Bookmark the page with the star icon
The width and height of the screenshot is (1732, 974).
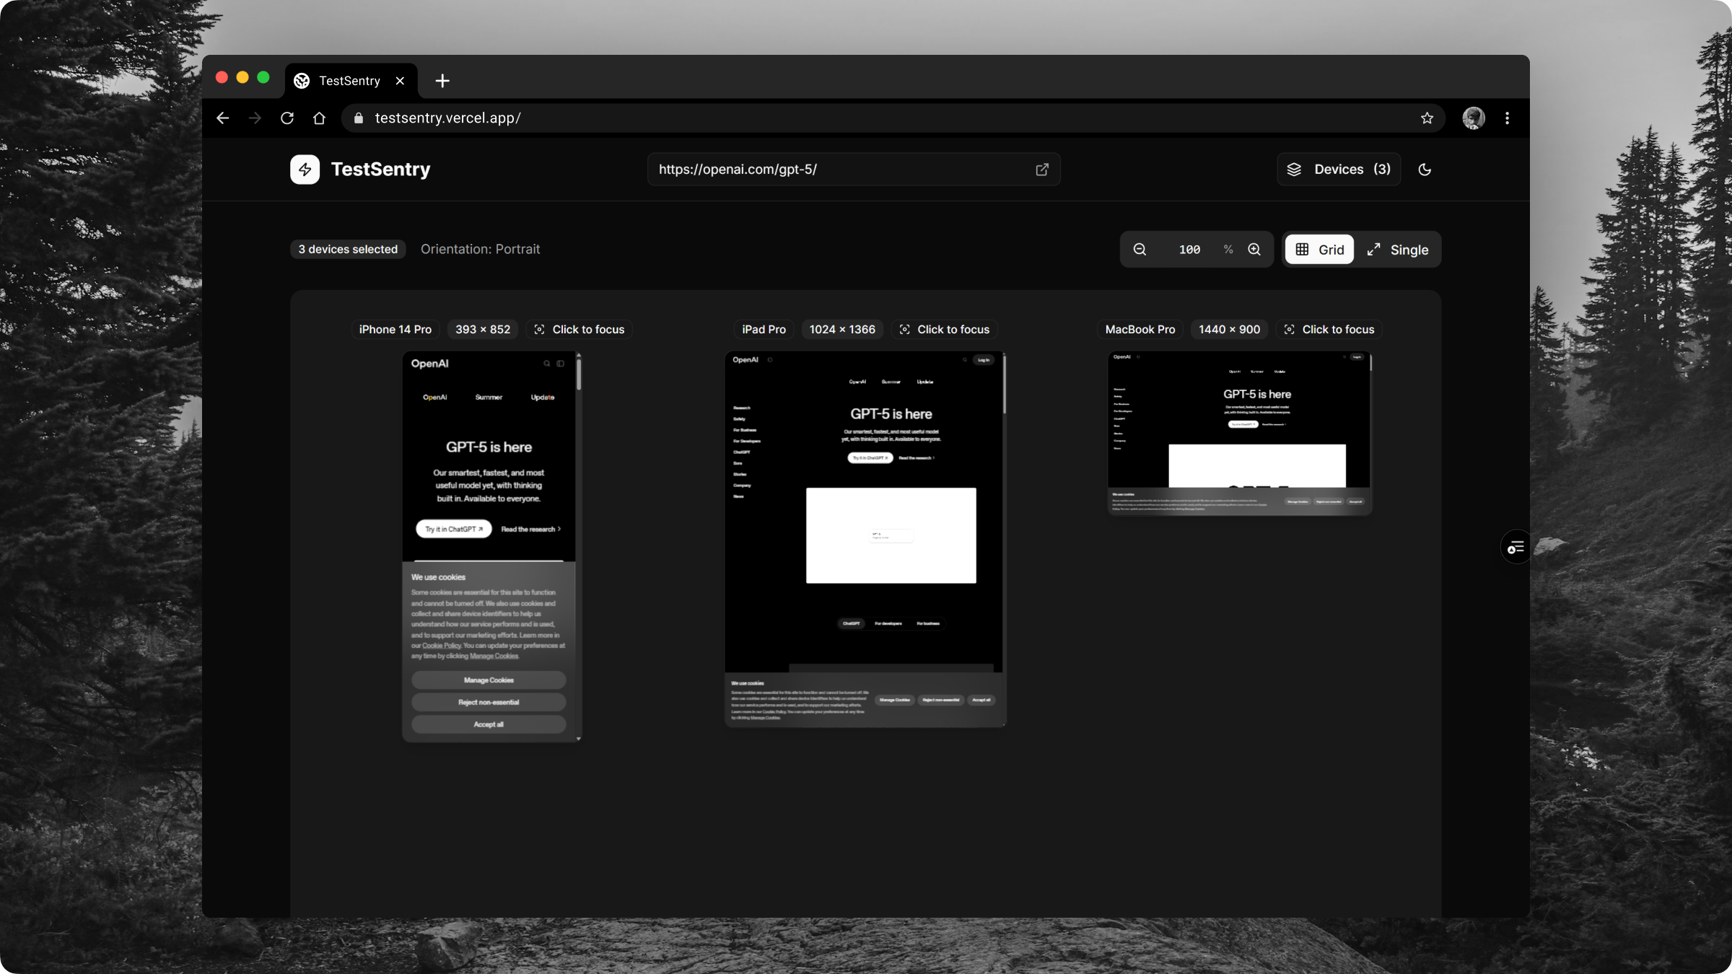click(x=1427, y=118)
